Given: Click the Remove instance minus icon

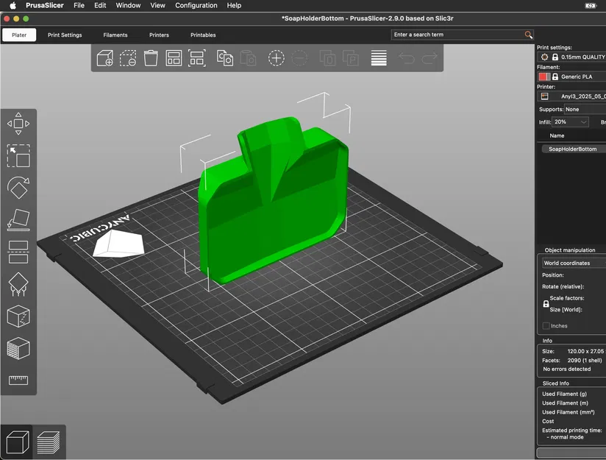Looking at the screenshot, I should click(x=299, y=58).
